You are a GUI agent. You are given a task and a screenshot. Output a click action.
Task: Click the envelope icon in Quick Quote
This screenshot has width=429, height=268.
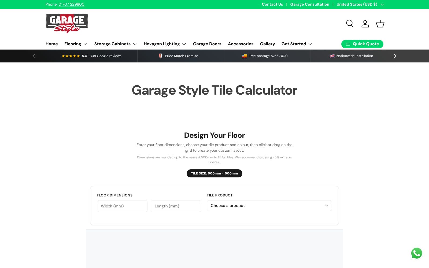coord(348,44)
